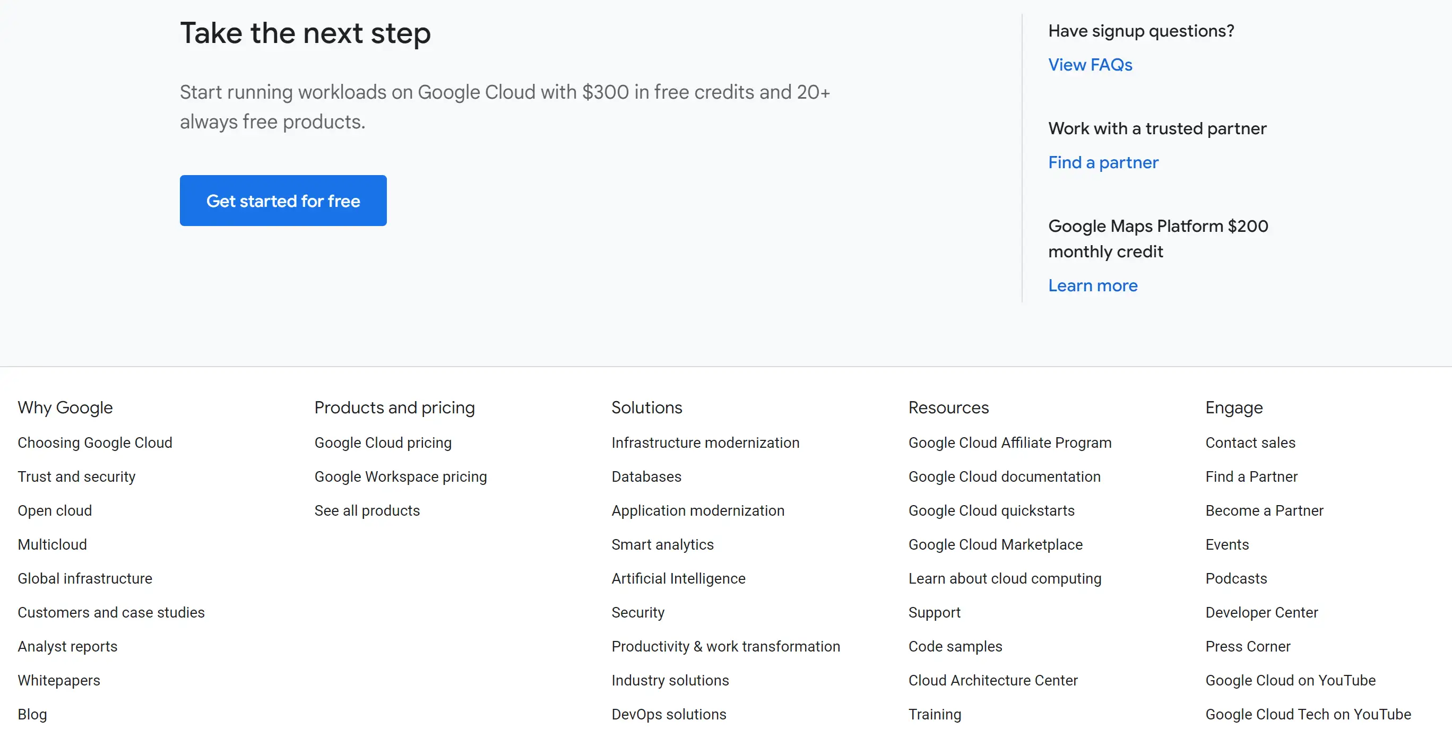The image size is (1452, 729).
Task: Click See all products
Action: pos(367,510)
